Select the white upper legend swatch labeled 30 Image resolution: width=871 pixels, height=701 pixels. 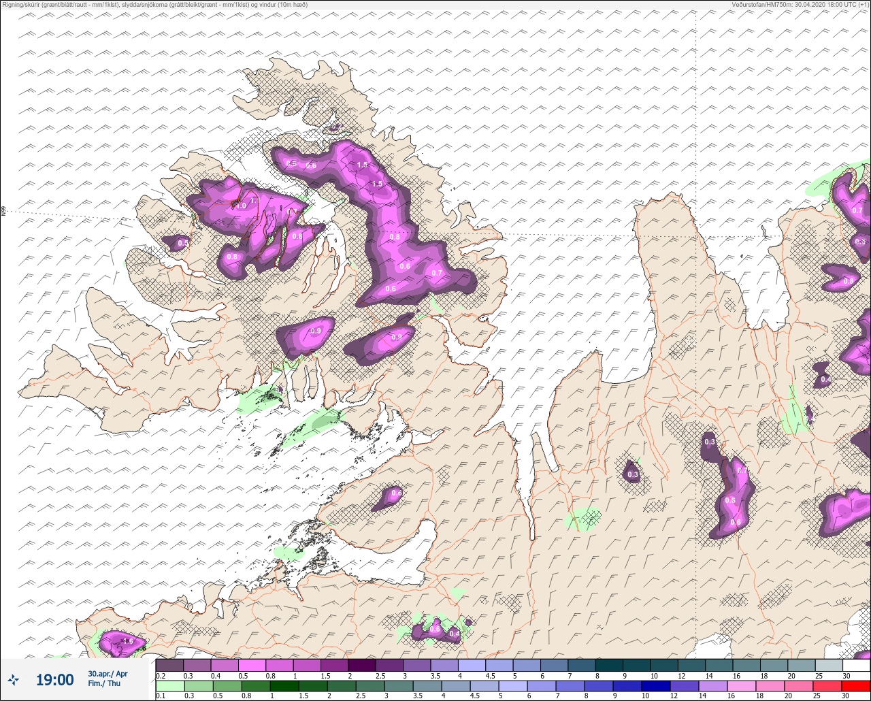point(856,665)
